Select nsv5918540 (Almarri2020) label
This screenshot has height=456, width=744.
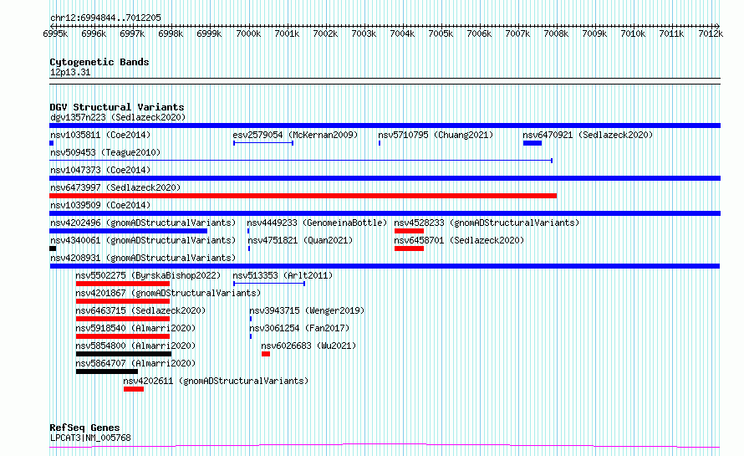coord(135,328)
